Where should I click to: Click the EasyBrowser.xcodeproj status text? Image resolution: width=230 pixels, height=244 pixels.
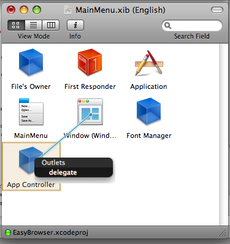50,232
